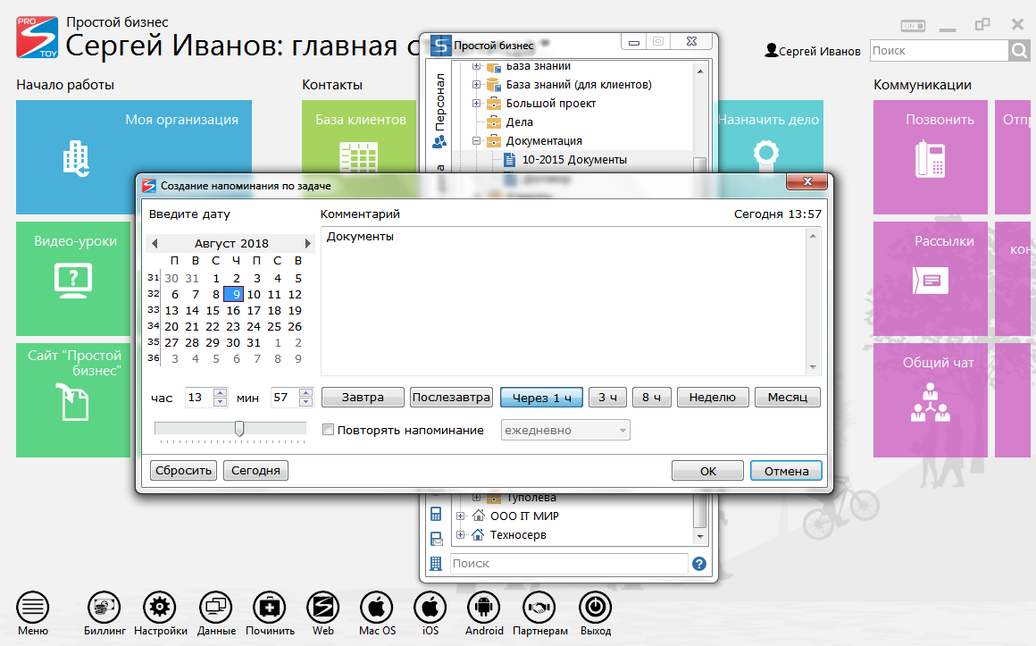The image size is (1036, 646).
Task: Click the Неделю button
Action: click(x=713, y=397)
